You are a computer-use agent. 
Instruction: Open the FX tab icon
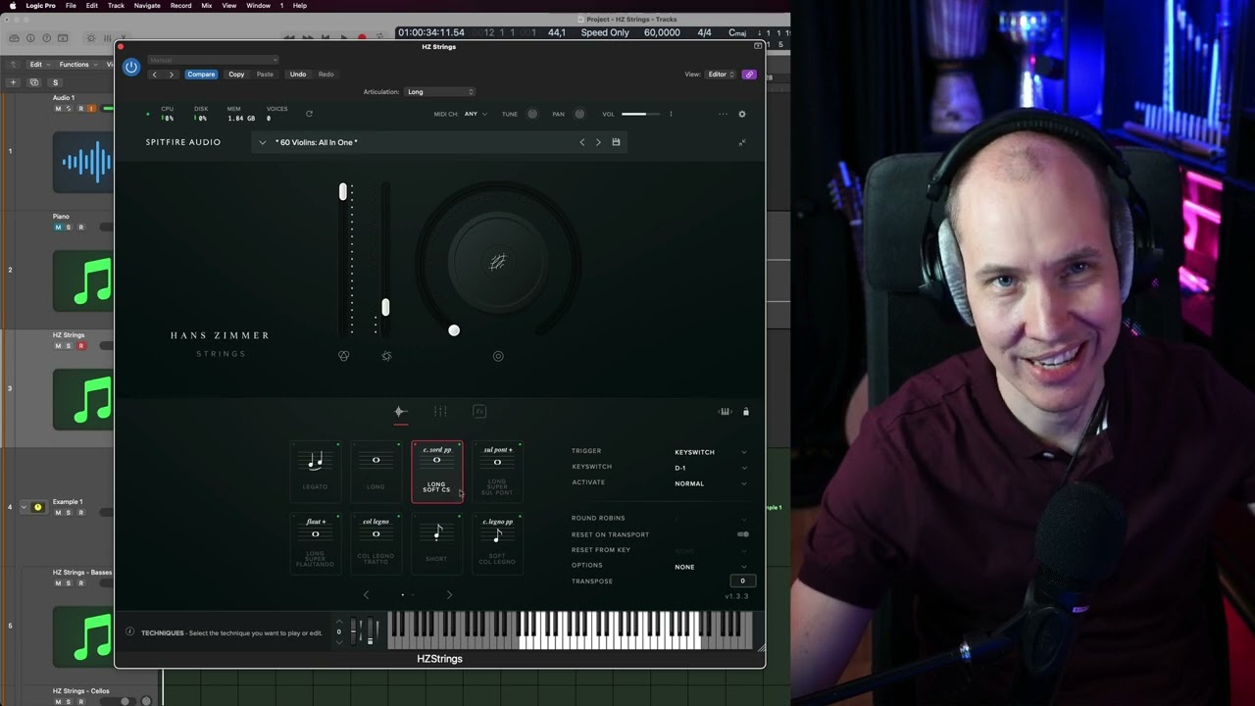pyautogui.click(x=479, y=412)
